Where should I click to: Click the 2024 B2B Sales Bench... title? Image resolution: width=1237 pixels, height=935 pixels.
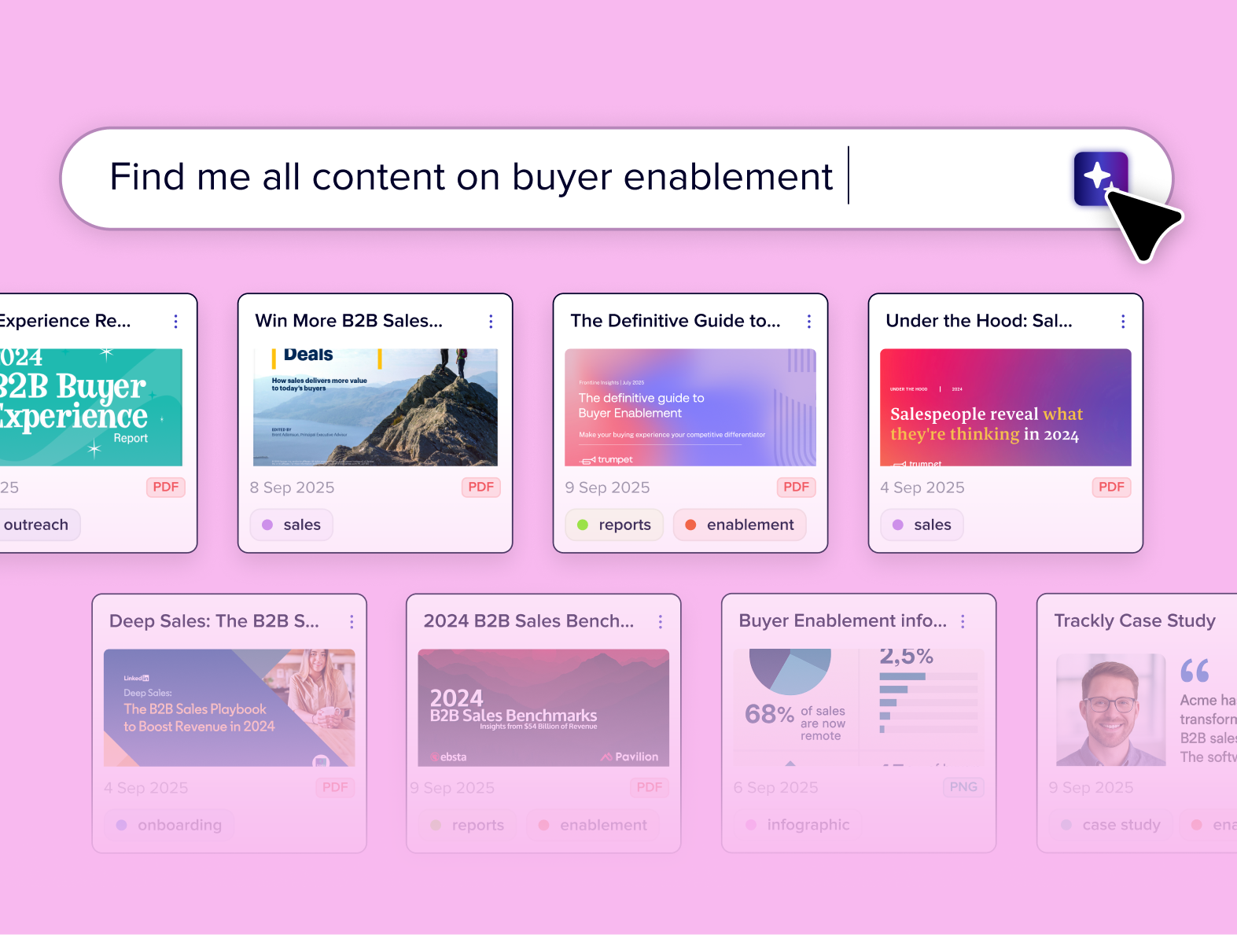pos(528,621)
